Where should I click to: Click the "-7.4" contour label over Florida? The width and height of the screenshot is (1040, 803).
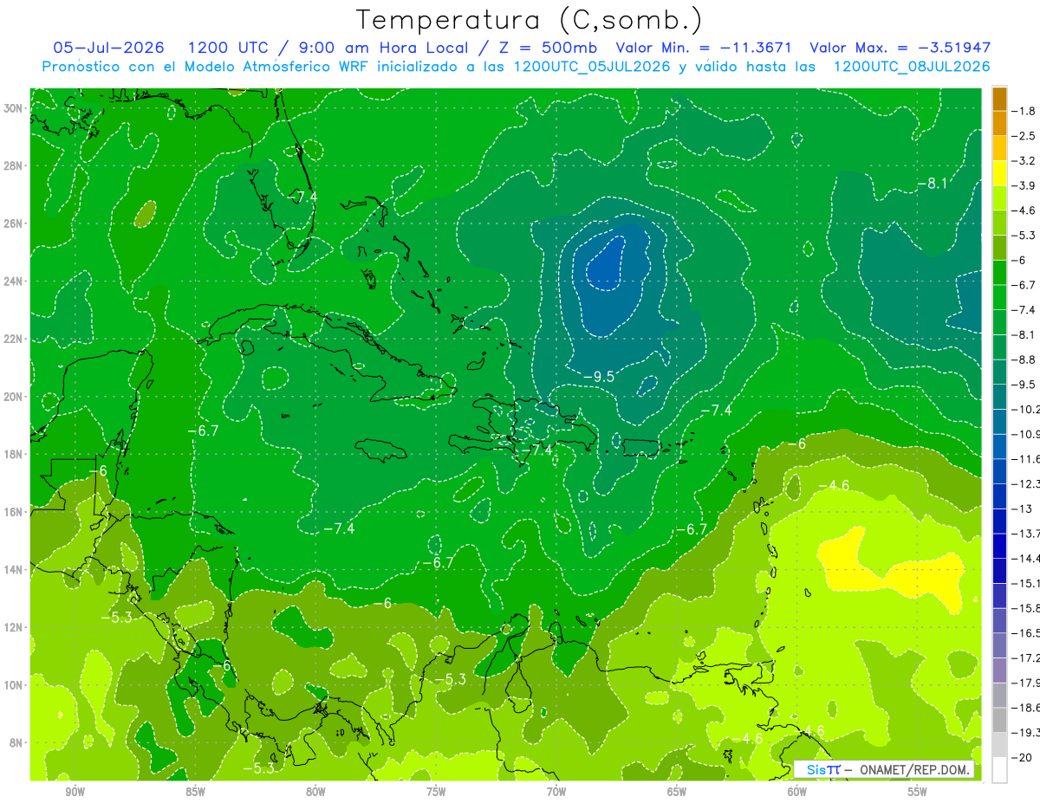tap(301, 198)
